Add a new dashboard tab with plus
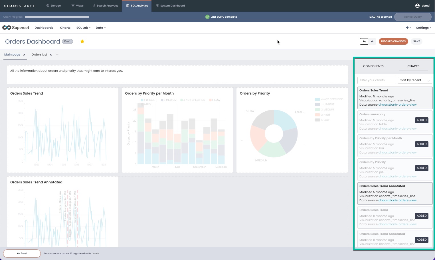Screen dimensions: 435x260 (57, 54)
